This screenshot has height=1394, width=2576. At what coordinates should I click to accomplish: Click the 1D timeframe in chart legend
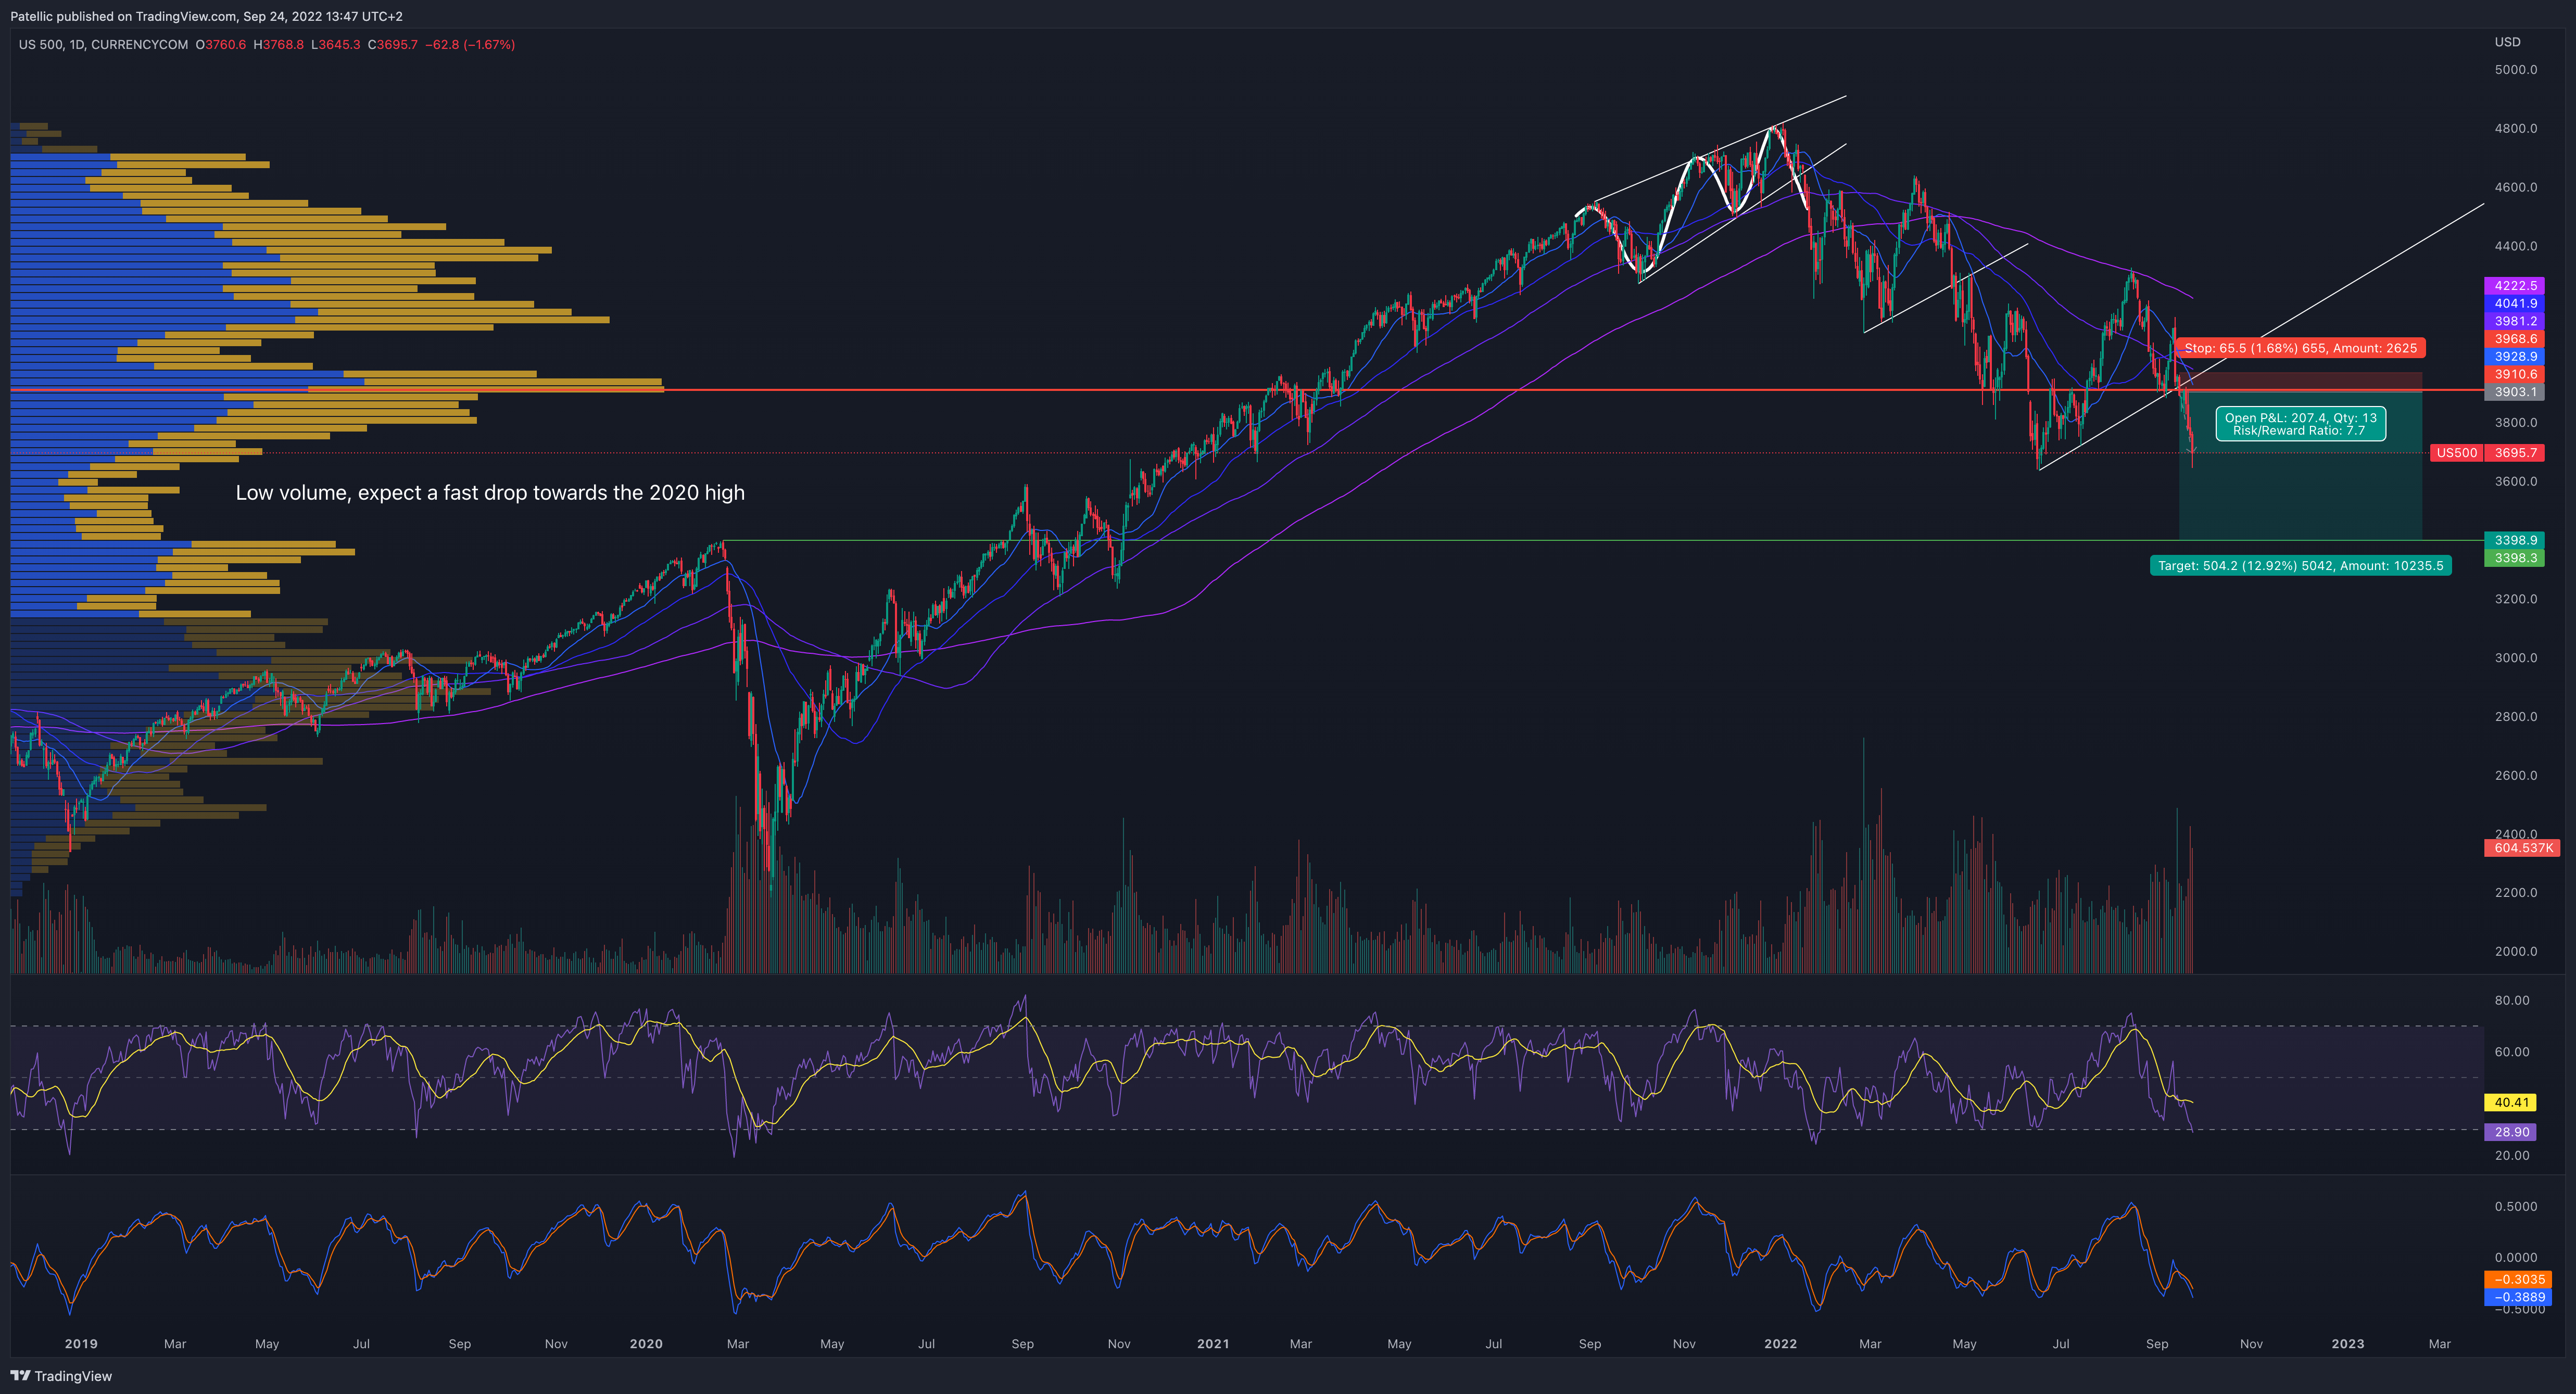(x=77, y=45)
